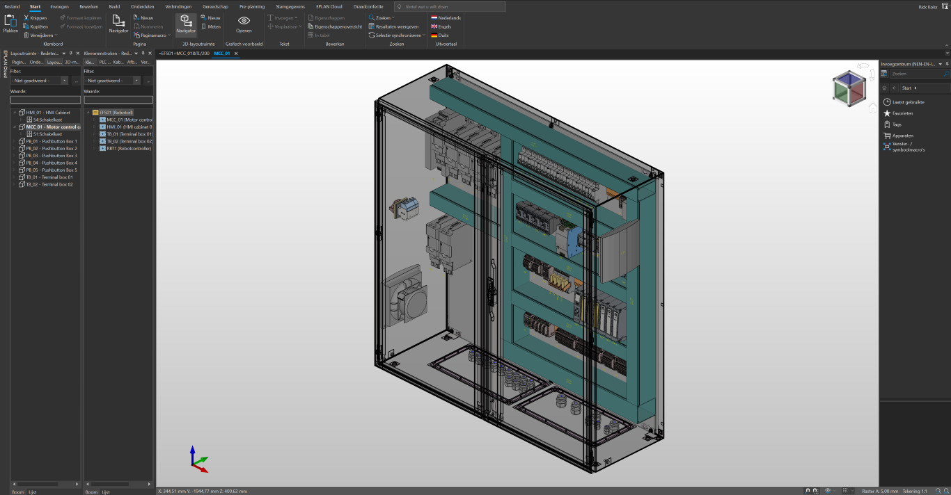Viewport: 951px width, 495px height.
Task: Open the Grafisch voorbeeld eye icon
Action: pyautogui.click(x=244, y=21)
